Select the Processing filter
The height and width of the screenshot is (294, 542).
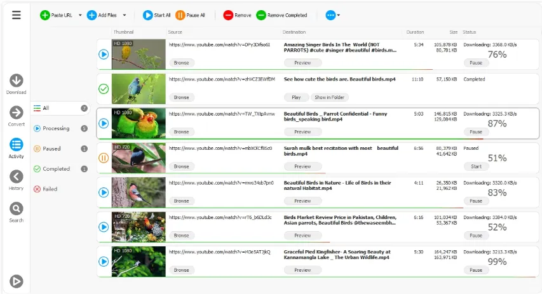pyautogui.click(x=60, y=128)
